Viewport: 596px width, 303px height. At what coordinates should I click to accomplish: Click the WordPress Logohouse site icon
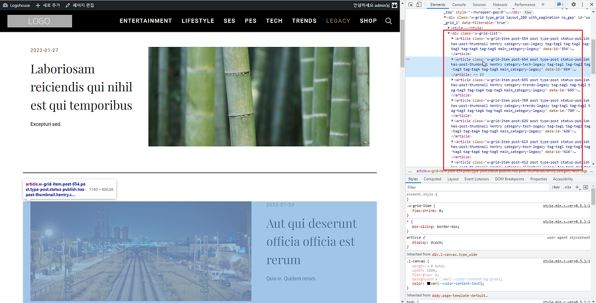17,5
